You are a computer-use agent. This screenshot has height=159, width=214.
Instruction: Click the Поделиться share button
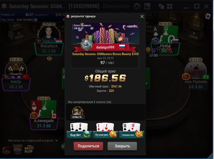coord(88,146)
